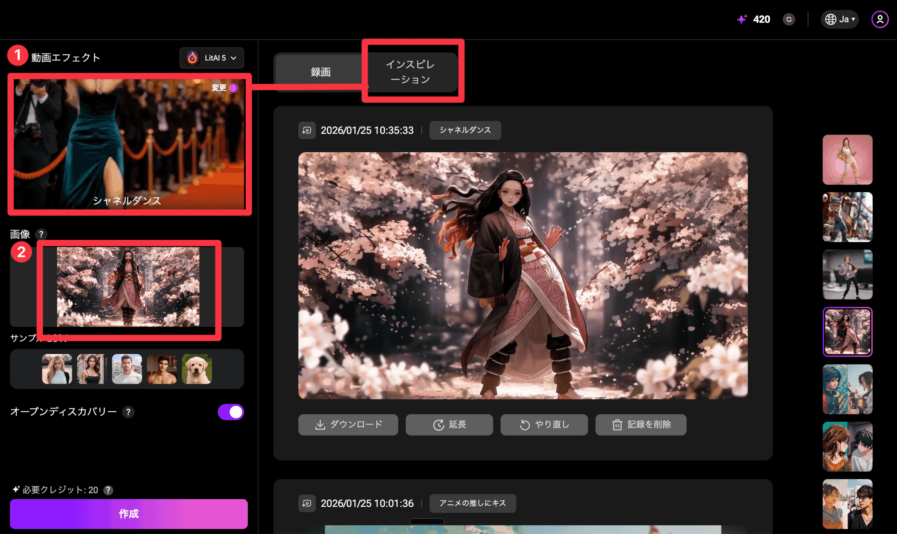Open the LitAI 5 model dropdown
897x534 pixels.
tap(212, 58)
